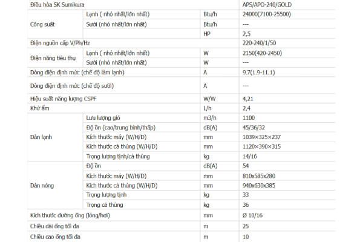
Task: Click the Điện năng tiêu thụ label
Action: (x=51, y=57)
